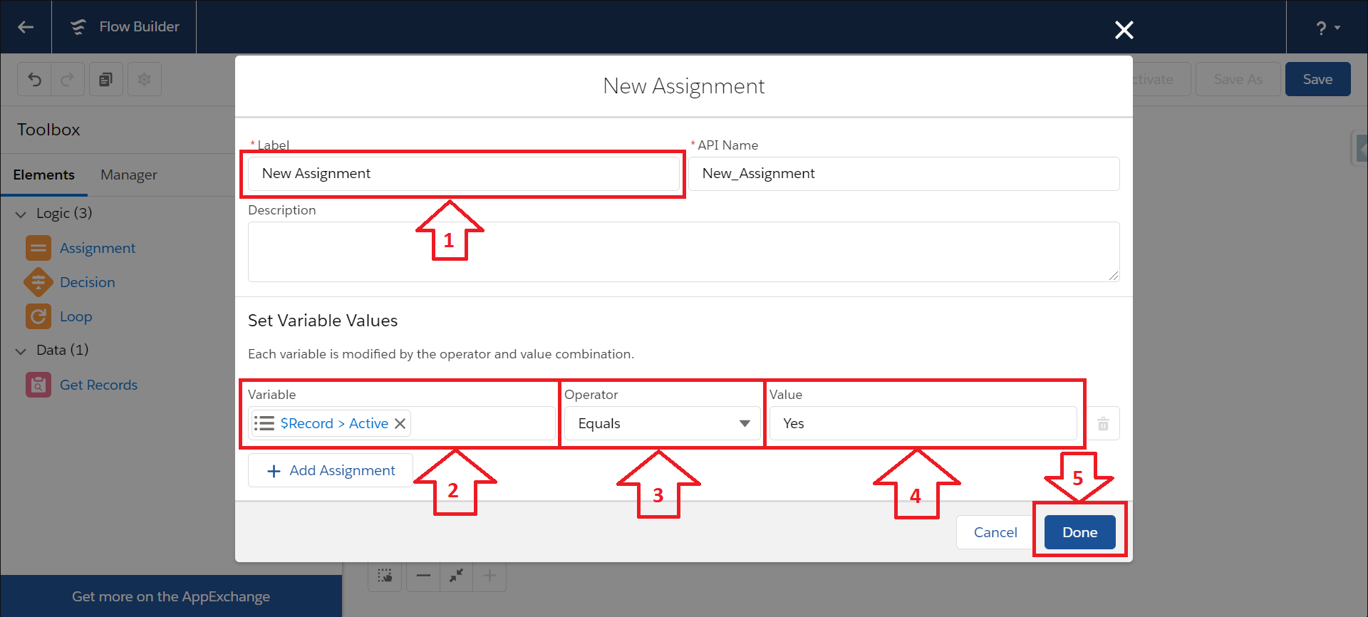The image size is (1368, 617).
Task: Click the $Record > Active variable pill
Action: 331,423
